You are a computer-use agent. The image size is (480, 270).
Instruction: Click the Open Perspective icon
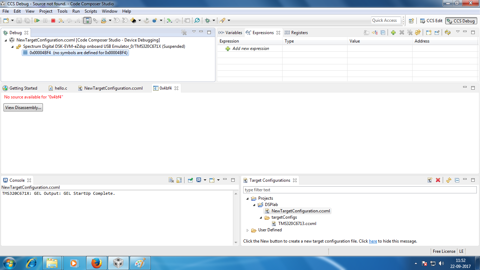(x=411, y=21)
